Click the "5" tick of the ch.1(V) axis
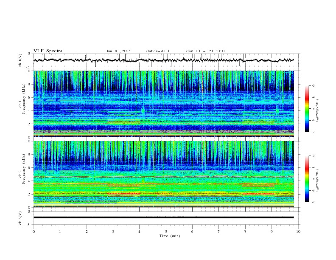 click(30, 54)
